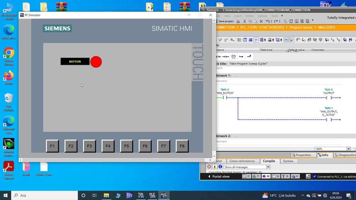
Task: Select the Compile tab
Action: point(269,161)
